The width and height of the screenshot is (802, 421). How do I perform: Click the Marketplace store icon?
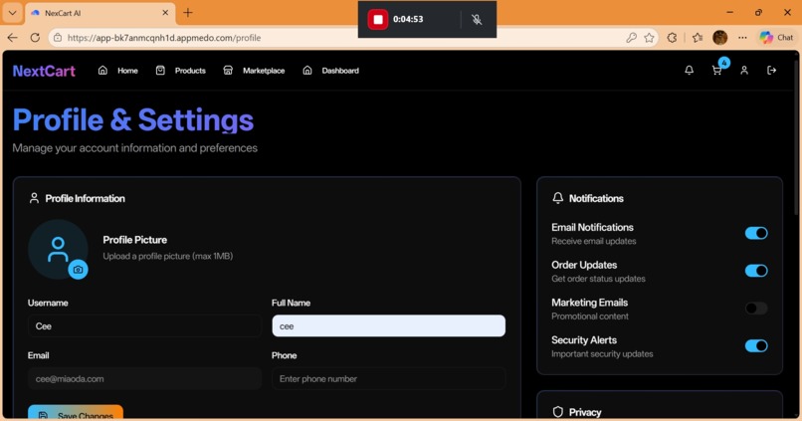pyautogui.click(x=228, y=71)
